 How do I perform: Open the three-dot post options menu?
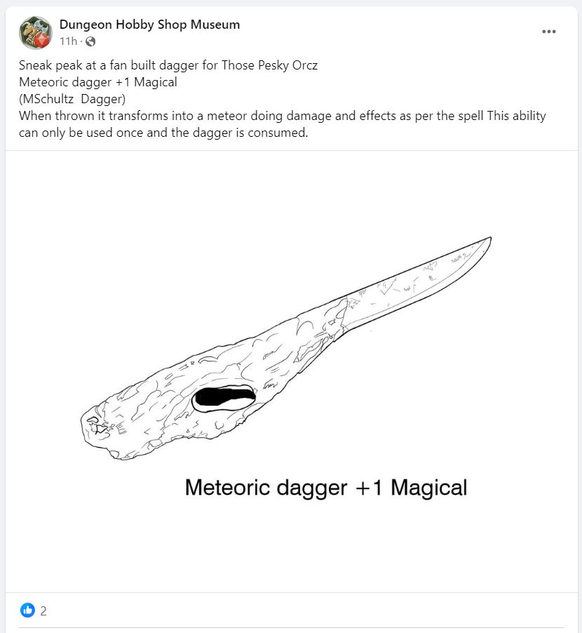tap(549, 32)
